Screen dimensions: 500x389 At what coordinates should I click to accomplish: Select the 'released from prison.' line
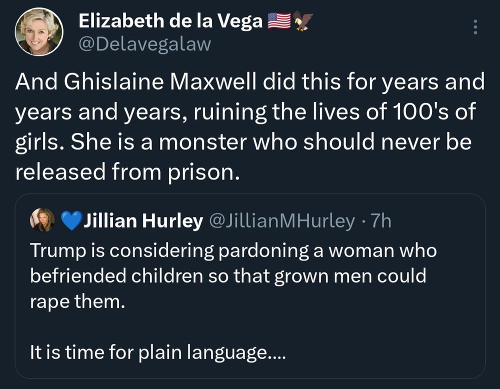click(127, 171)
